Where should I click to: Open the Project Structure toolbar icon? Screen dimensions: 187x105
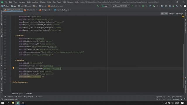pyautogui.click(x=162, y=6)
